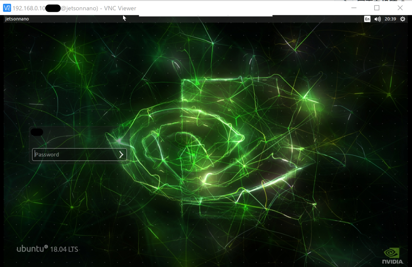This screenshot has width=412, height=267.
Task: Click the 20:39 clock in the panel
Action: point(390,19)
